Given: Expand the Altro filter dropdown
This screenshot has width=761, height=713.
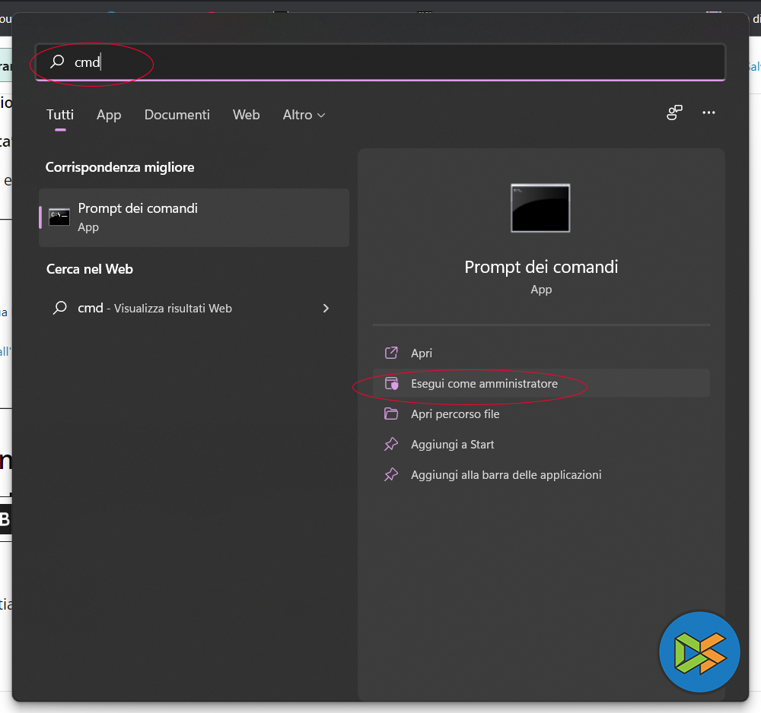Looking at the screenshot, I should click(x=304, y=115).
